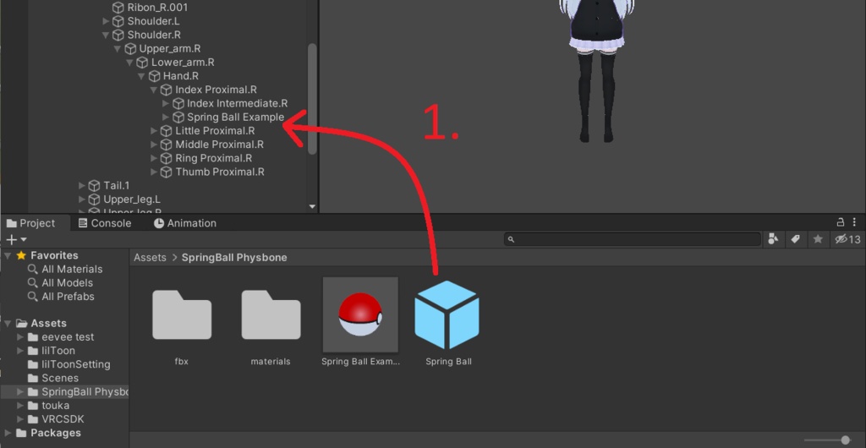Collapse the Favorites section

[x=8, y=255]
